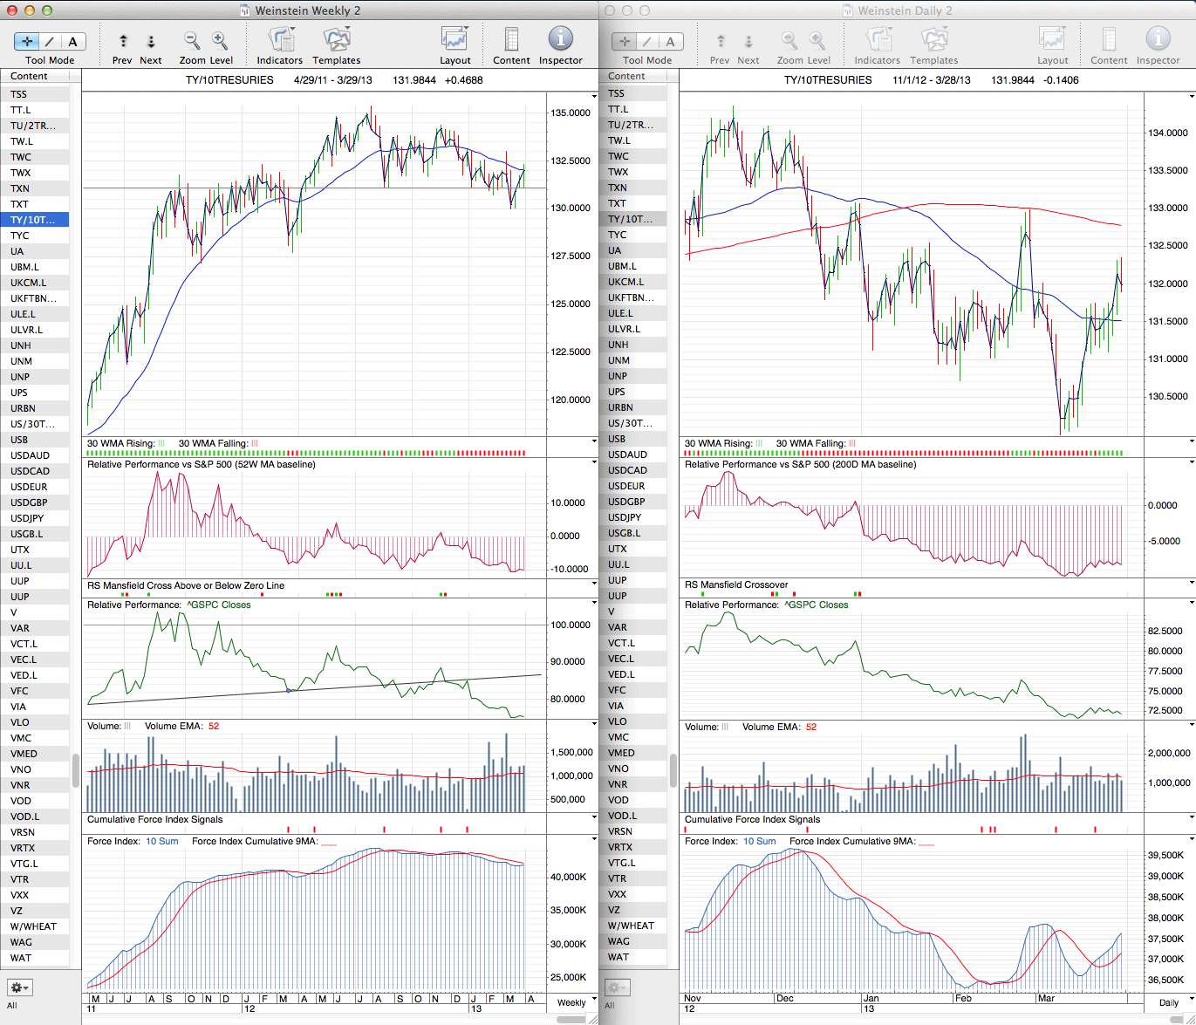The image size is (1196, 1025).
Task: Open Indicators in the Weekly window toolbar
Action: tap(280, 40)
